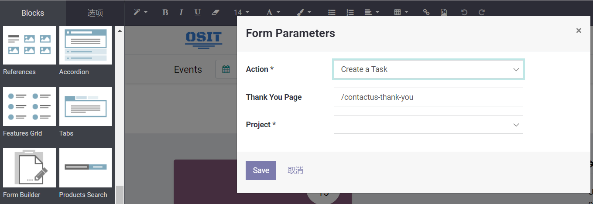Open the magic wand style dropdown
The height and width of the screenshot is (204, 593).
[141, 12]
